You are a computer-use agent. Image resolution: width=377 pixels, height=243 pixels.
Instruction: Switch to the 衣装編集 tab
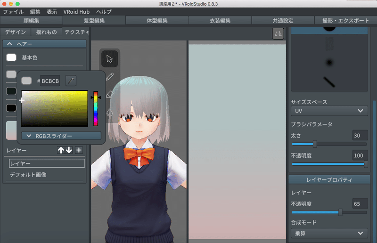[x=220, y=20]
